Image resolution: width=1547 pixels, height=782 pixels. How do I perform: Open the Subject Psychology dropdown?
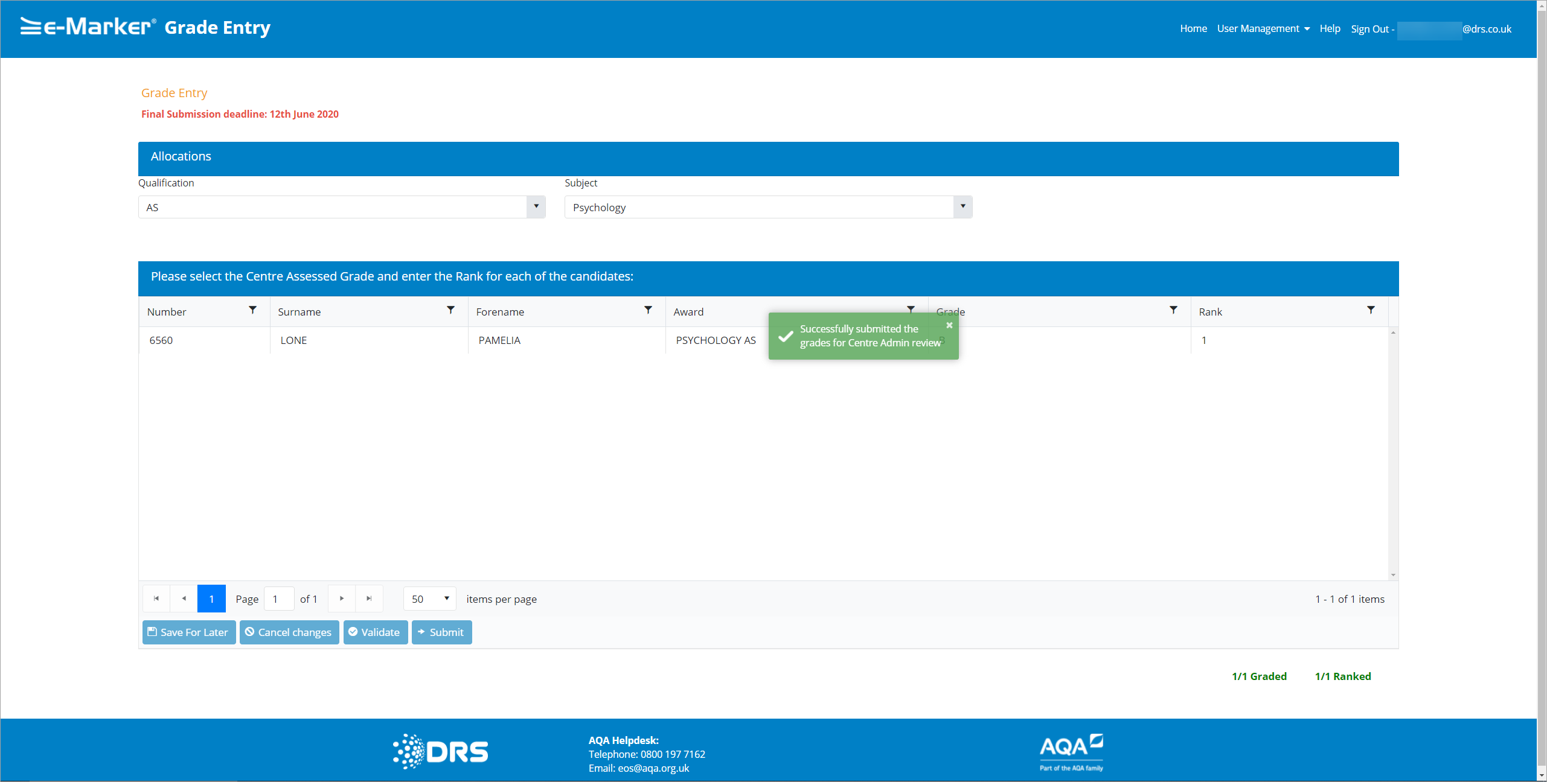pyautogui.click(x=962, y=207)
